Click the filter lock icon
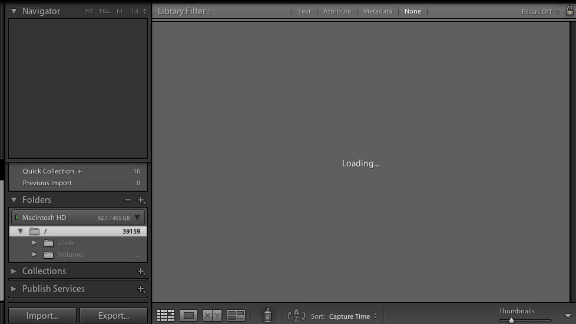Viewport: 576px width, 324px height. point(570,11)
